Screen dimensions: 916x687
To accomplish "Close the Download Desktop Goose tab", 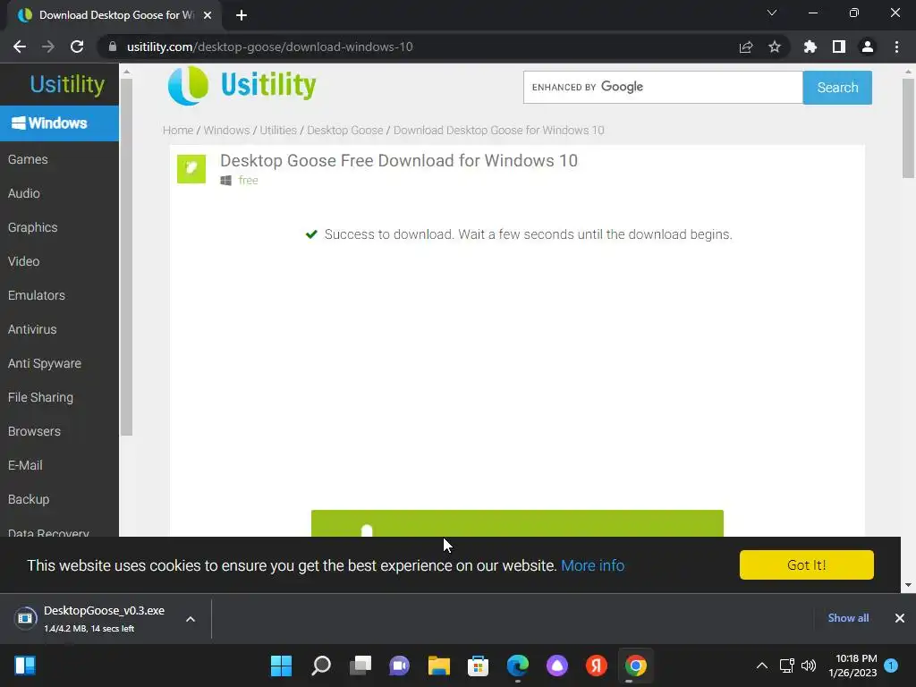I will click(208, 15).
